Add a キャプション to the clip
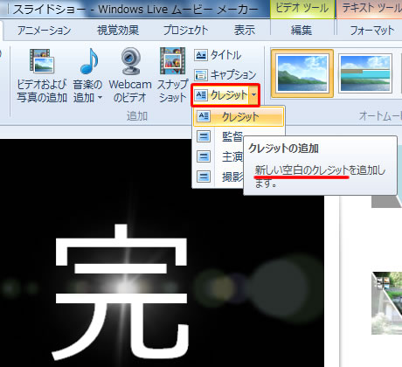 225,74
